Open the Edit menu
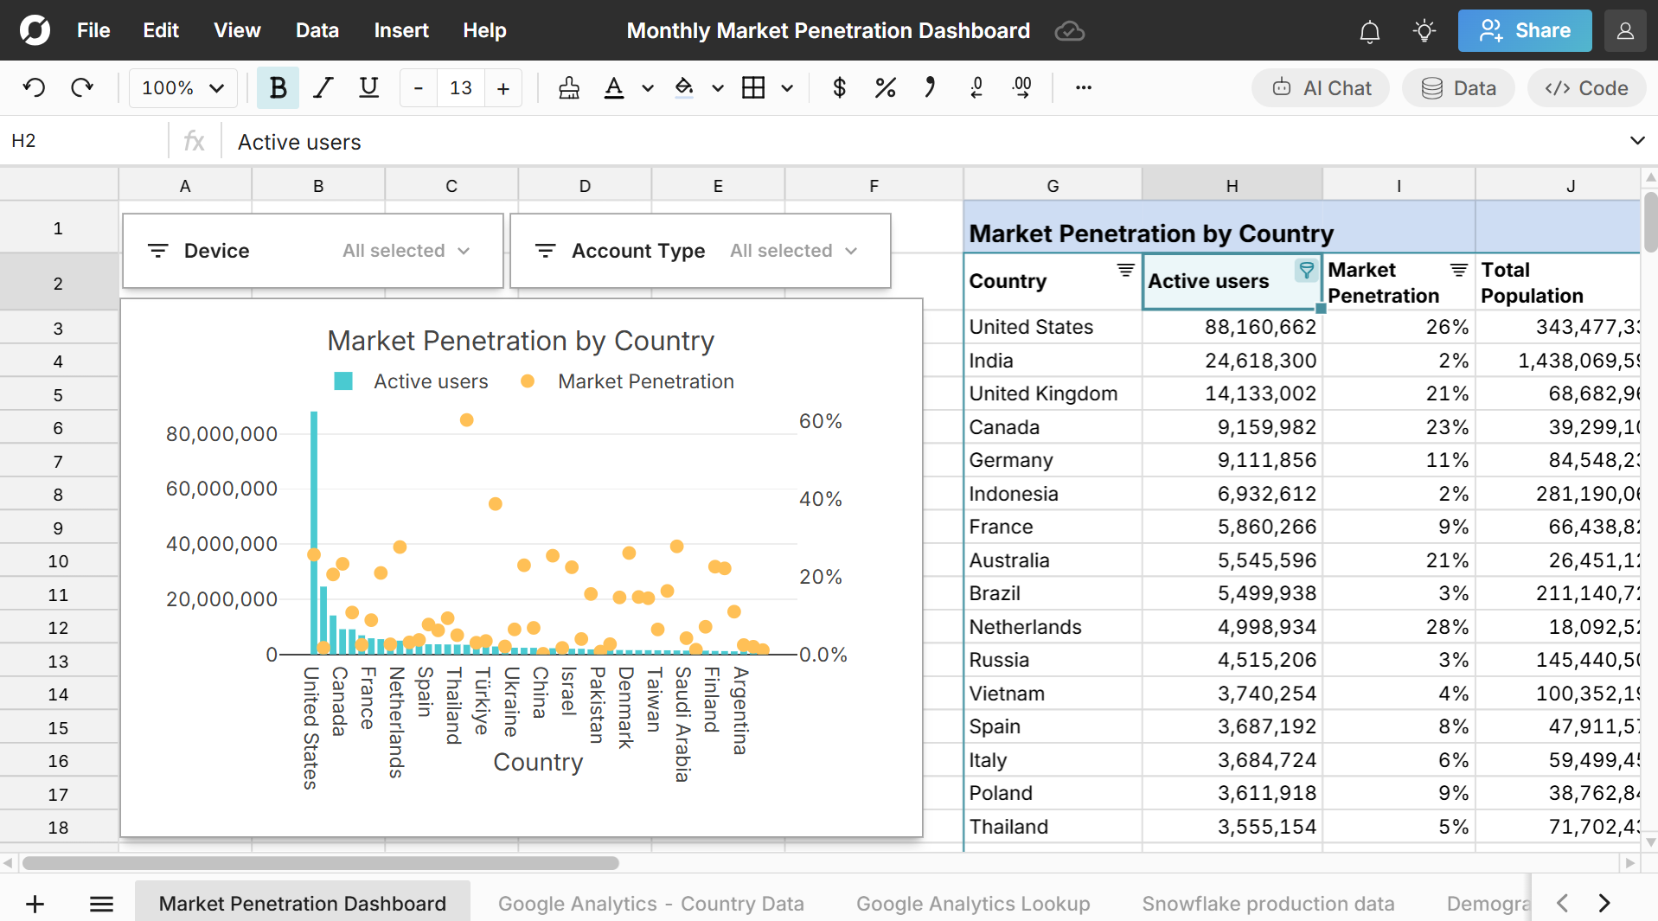 (x=161, y=30)
